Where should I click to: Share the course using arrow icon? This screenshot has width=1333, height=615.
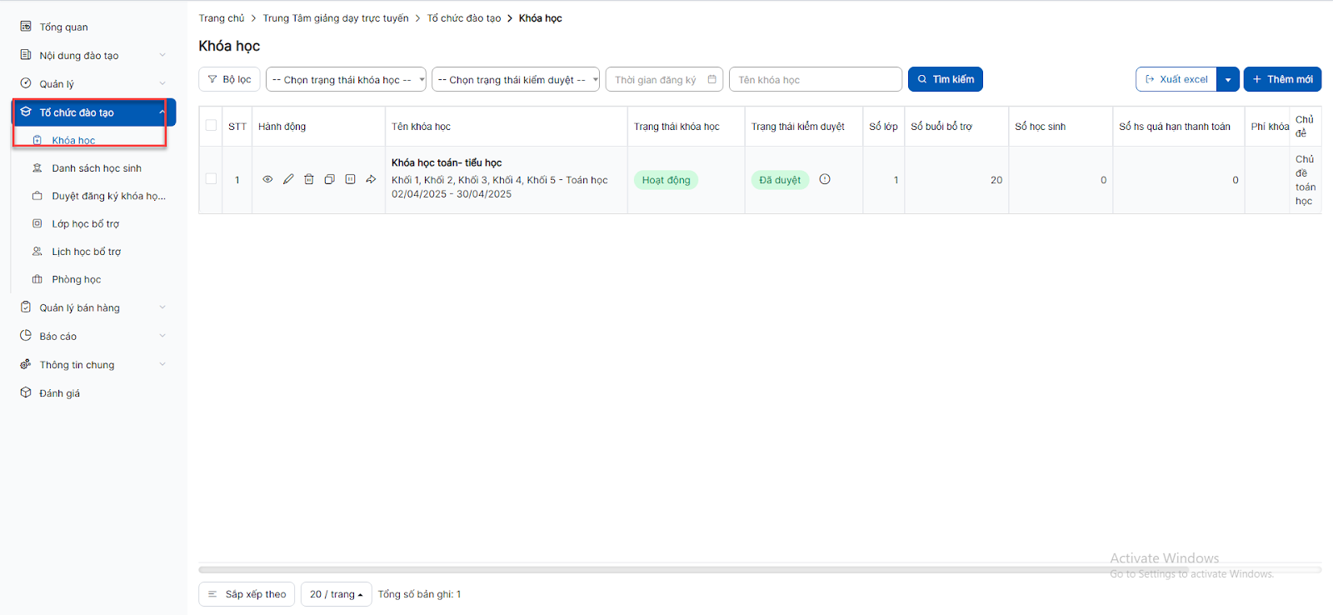tap(372, 179)
